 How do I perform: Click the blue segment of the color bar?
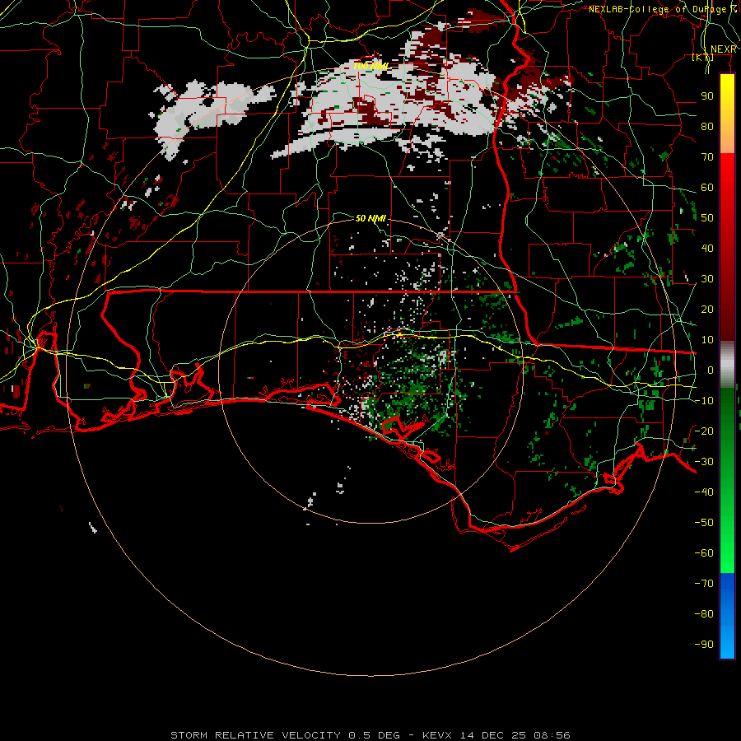click(x=727, y=615)
